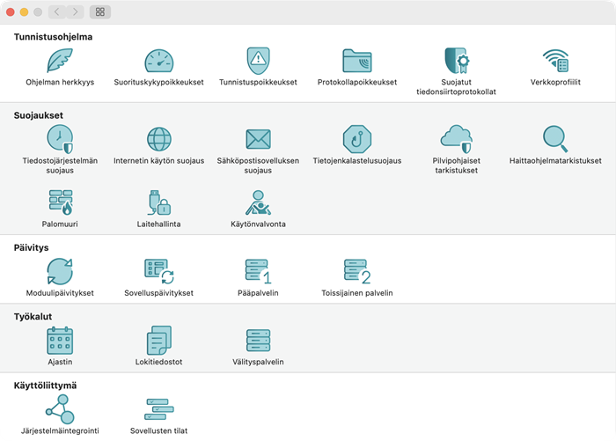Open Protokollapoikkeukset folder icon
Image resolution: width=616 pixels, height=441 pixels.
356,61
